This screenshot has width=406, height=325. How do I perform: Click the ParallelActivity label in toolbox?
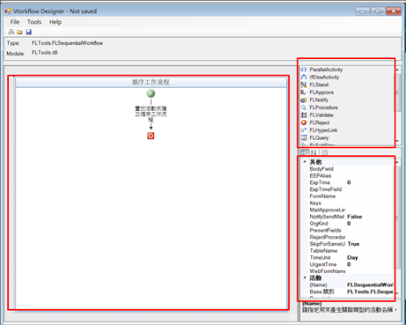(326, 70)
